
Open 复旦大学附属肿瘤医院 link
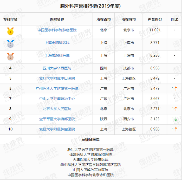pos(57,129)
